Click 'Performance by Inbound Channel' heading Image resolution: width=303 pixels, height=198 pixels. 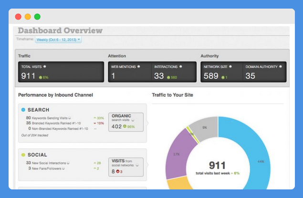point(56,95)
